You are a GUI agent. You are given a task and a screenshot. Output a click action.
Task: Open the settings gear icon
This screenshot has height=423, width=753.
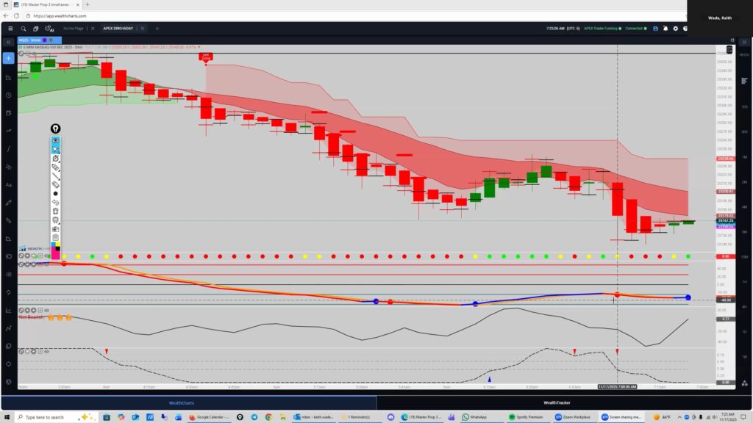pyautogui.click(x=675, y=29)
